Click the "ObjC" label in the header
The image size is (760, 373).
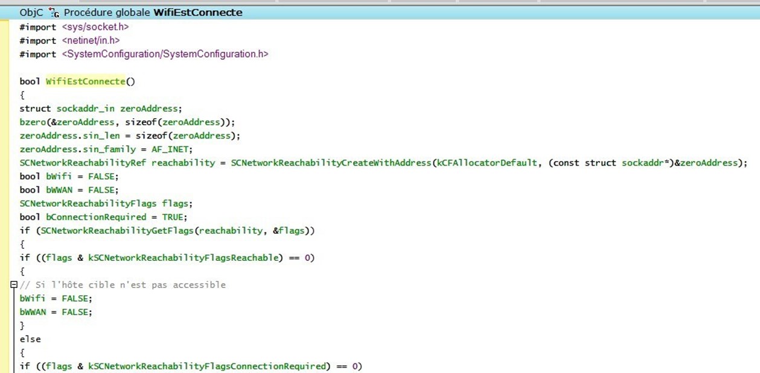coord(31,13)
